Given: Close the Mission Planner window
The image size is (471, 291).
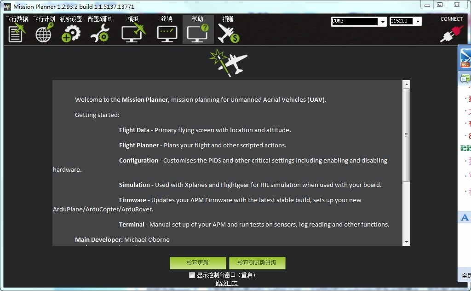Looking at the screenshot, I should (x=457, y=5).
